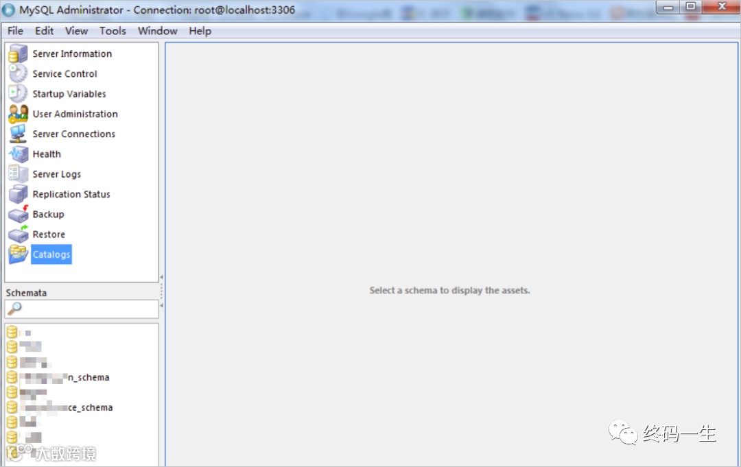Open the Window menu
The width and height of the screenshot is (741, 467).
[x=157, y=31]
